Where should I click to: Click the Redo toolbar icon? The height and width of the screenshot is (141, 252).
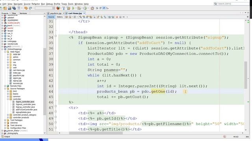(30, 8)
